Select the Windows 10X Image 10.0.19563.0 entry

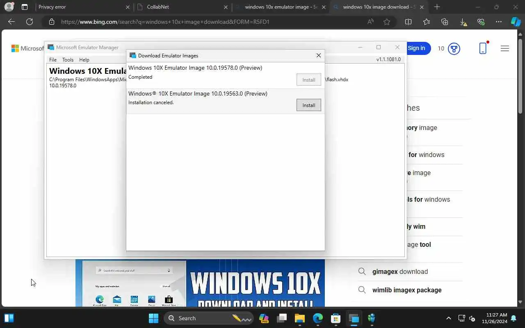pos(225,101)
